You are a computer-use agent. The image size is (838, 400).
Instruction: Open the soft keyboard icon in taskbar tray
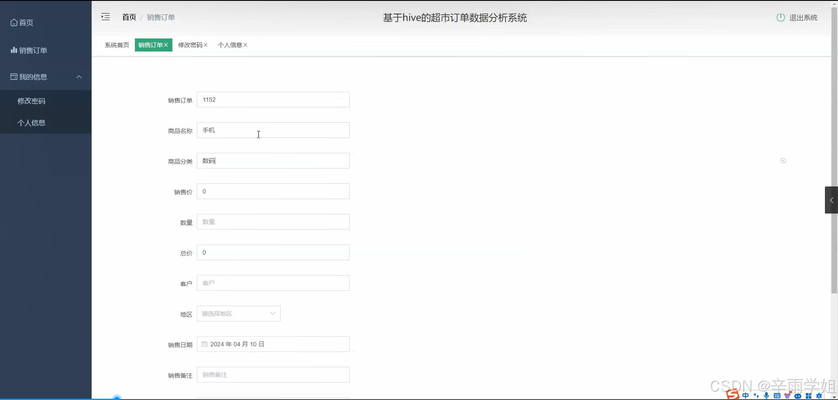[x=777, y=395]
